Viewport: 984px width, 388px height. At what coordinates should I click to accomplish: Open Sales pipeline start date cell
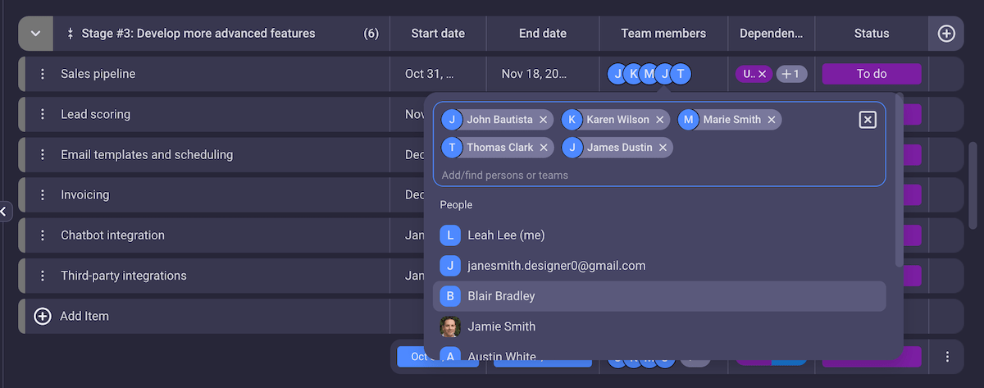438,74
